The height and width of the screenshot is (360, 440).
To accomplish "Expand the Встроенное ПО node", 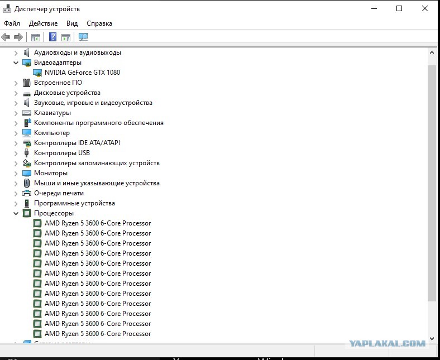I will click(x=16, y=83).
